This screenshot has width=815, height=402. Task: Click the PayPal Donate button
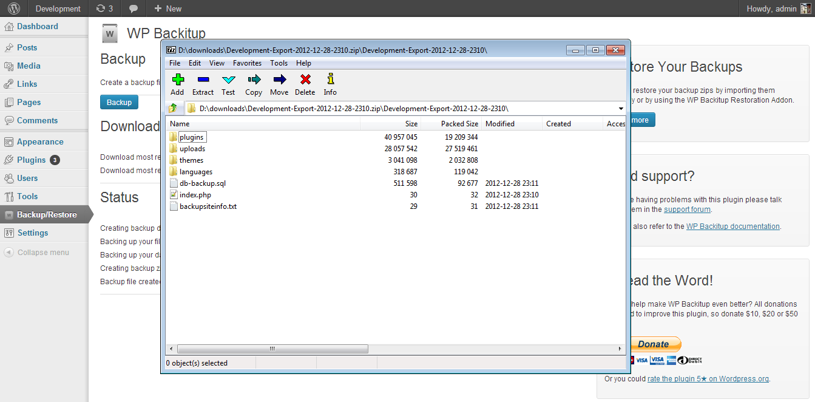pos(653,344)
